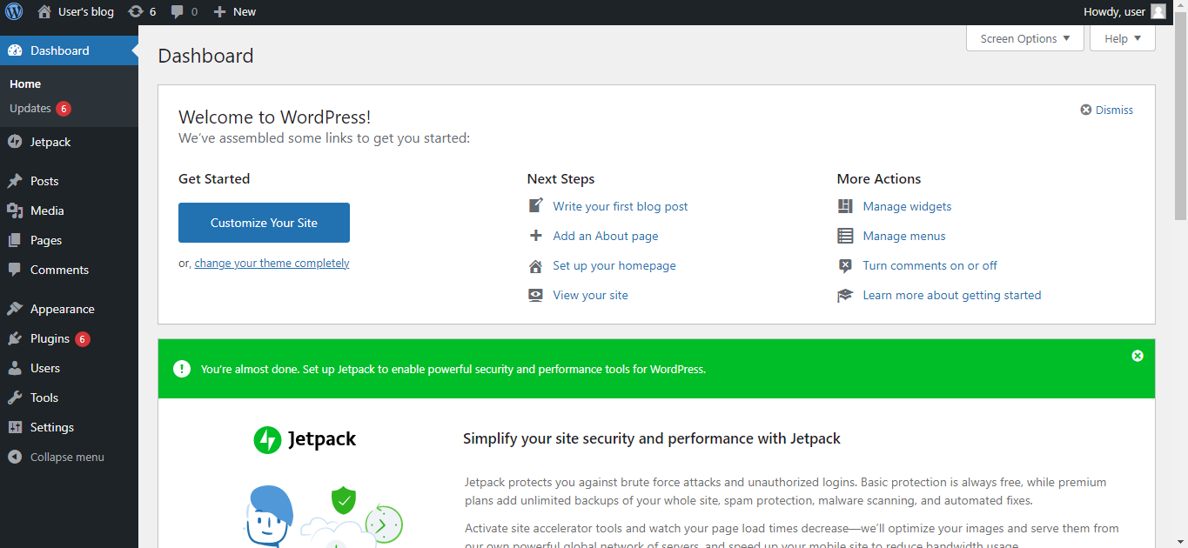
Task: Click the Tools wrench icon
Action: coord(15,398)
